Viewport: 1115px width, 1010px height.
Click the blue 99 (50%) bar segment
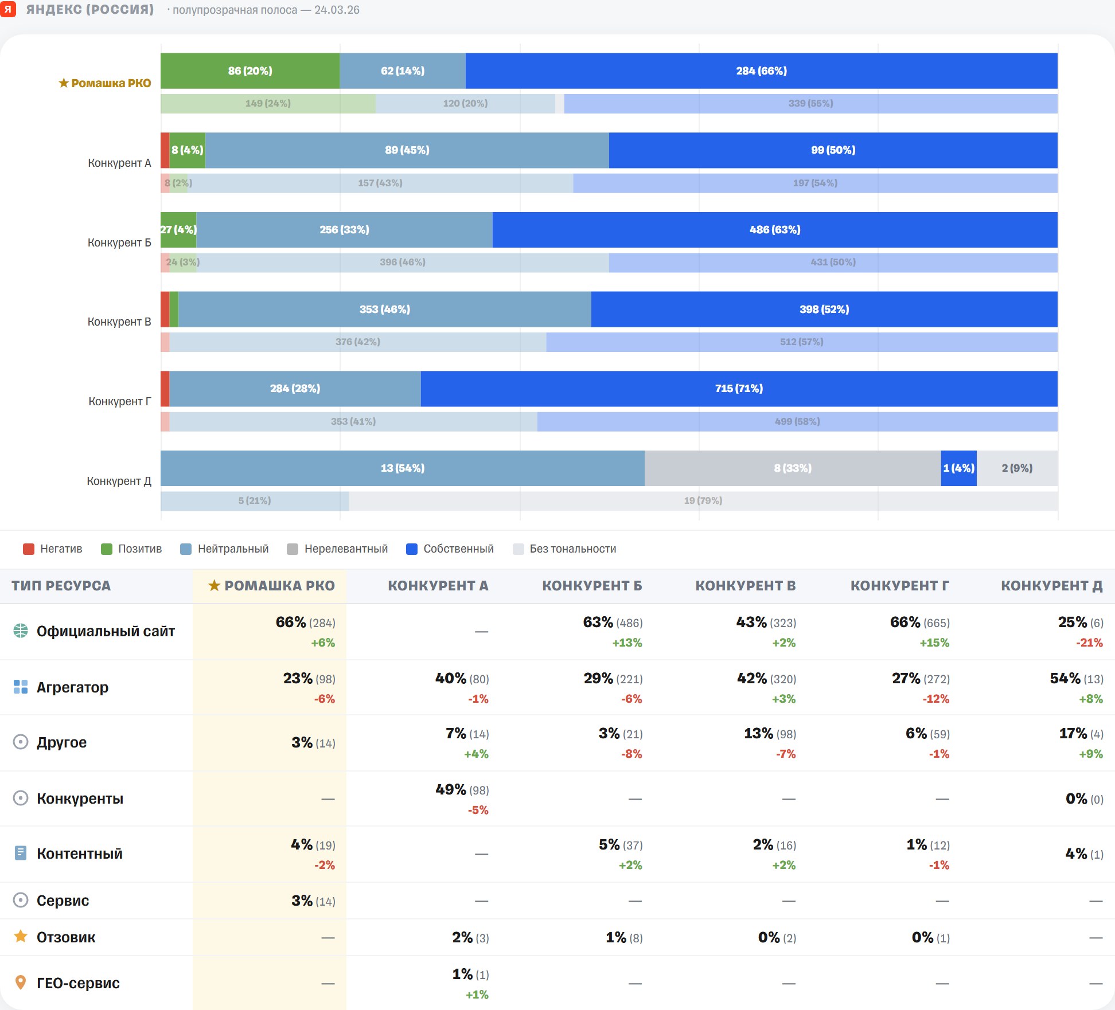coord(833,150)
